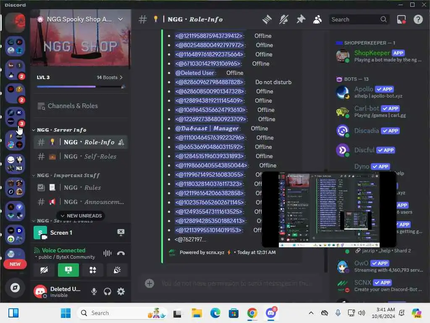Open Carl-bot member entry
The image size is (430, 323).
[379, 112]
